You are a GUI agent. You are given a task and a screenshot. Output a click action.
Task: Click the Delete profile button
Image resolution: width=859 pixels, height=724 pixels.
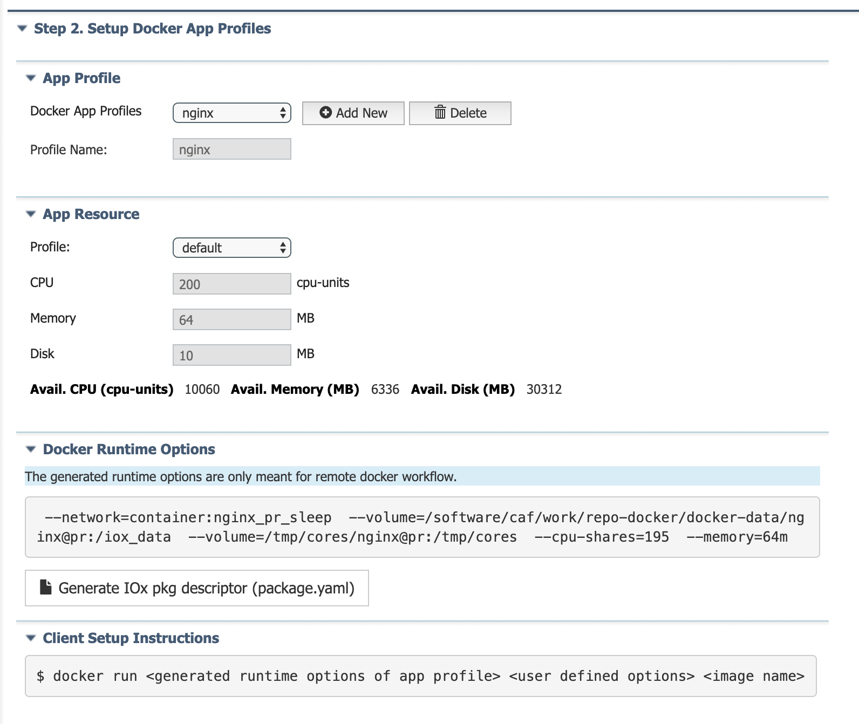[x=460, y=113]
